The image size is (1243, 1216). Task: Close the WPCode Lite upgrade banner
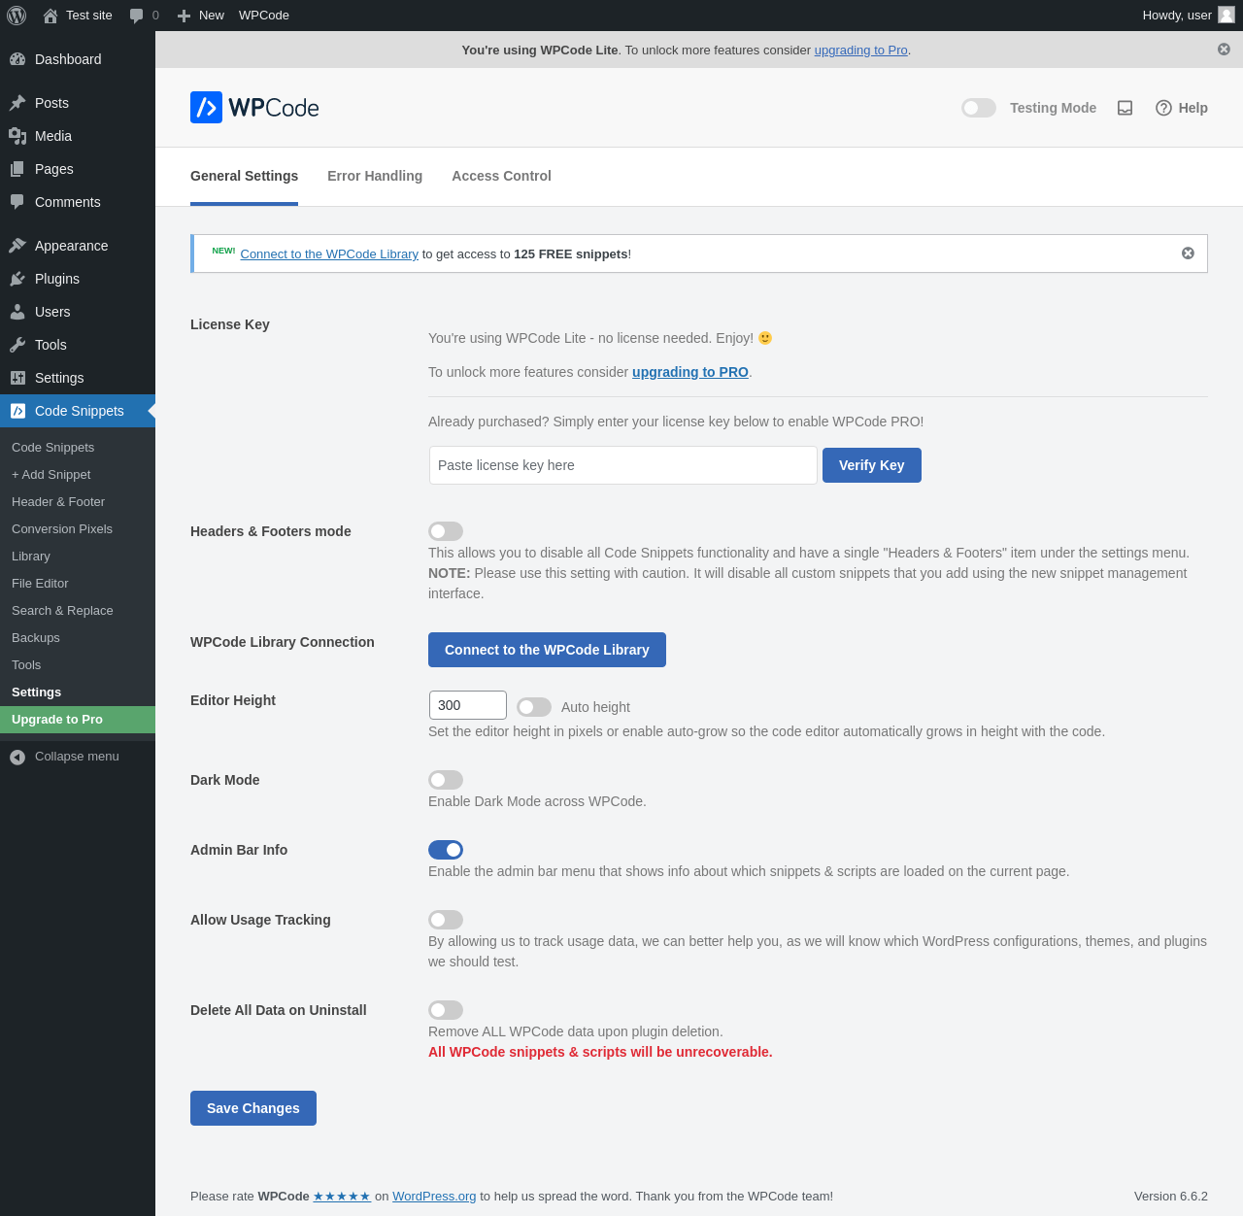tap(1224, 50)
